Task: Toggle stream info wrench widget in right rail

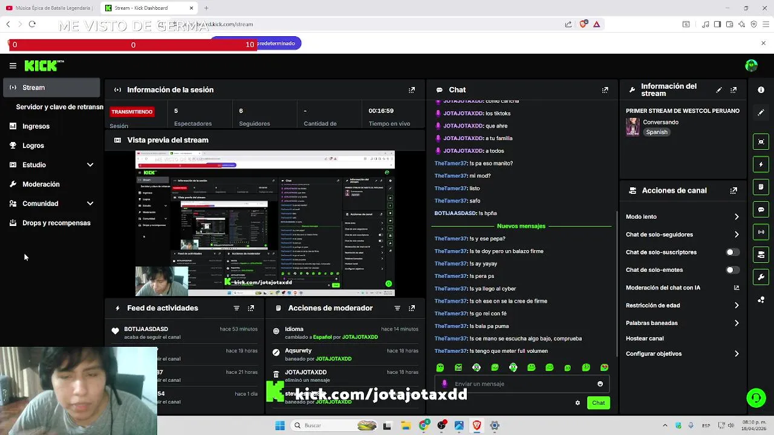Action: (761, 277)
